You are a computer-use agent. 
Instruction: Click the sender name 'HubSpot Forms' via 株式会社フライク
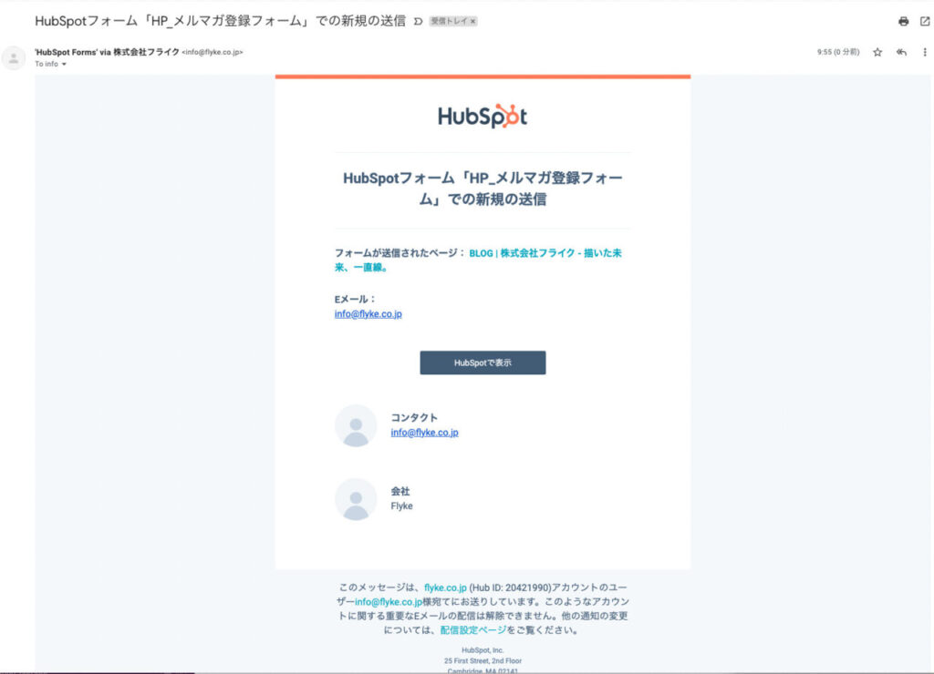[x=108, y=52]
